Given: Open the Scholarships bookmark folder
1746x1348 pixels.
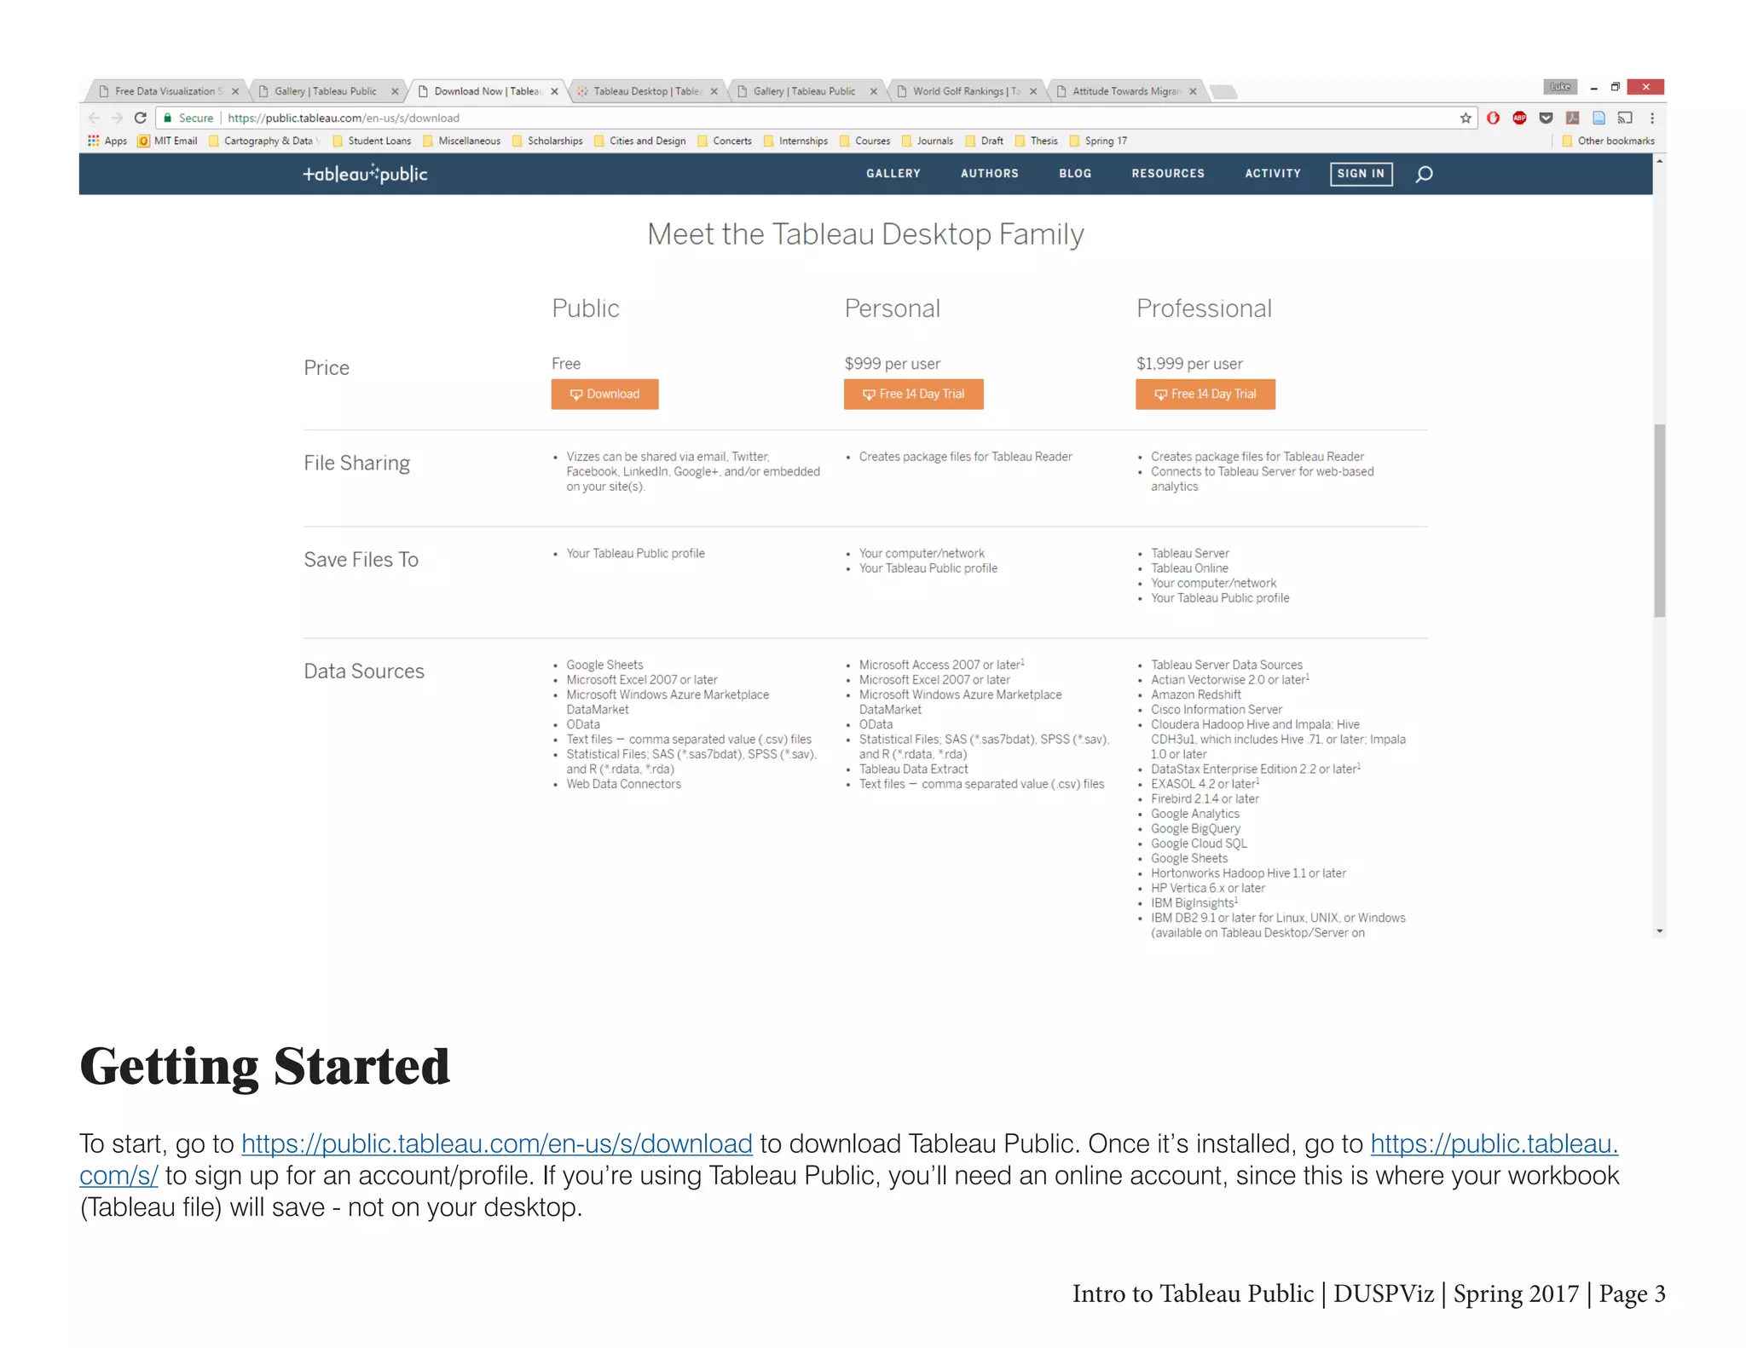Looking at the screenshot, I should [547, 141].
